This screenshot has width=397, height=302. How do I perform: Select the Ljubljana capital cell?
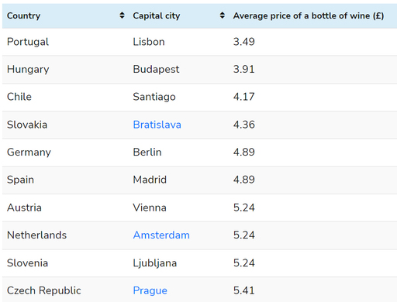155,263
